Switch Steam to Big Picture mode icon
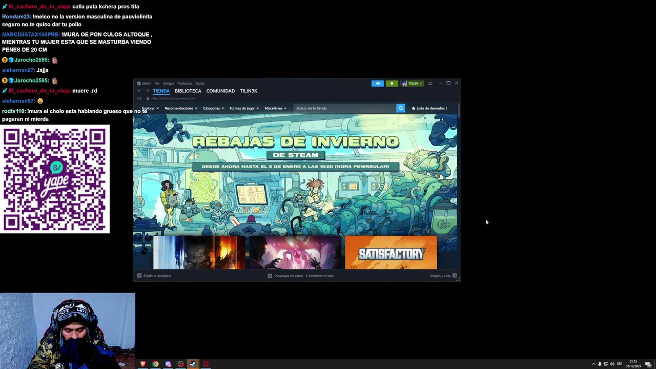 [x=430, y=83]
